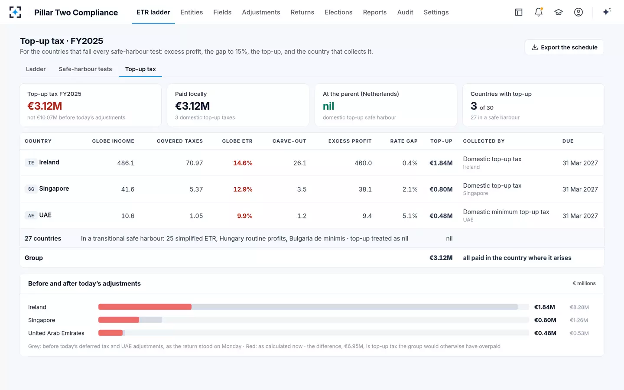The height and width of the screenshot is (390, 624).
Task: Open the Settings menu item
Action: 436,12
